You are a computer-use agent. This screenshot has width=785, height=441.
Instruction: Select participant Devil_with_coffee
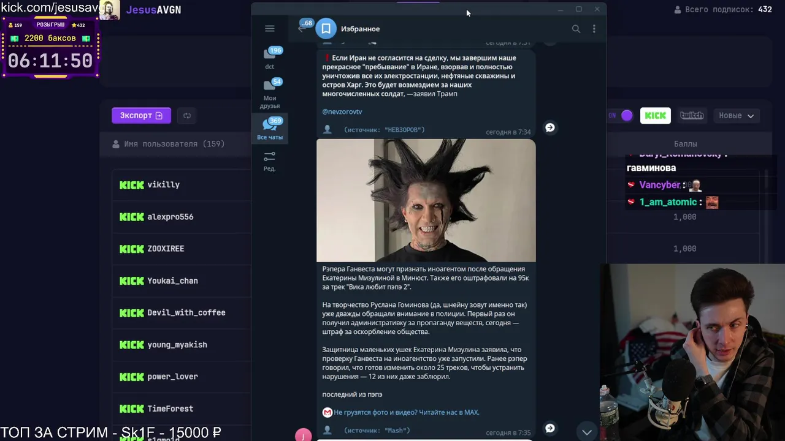[x=186, y=312]
